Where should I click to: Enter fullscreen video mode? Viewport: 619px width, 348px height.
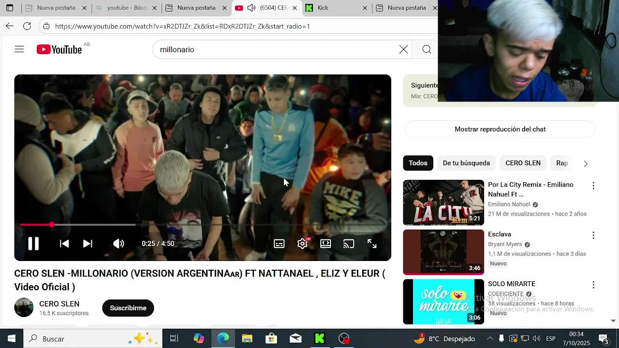click(372, 244)
